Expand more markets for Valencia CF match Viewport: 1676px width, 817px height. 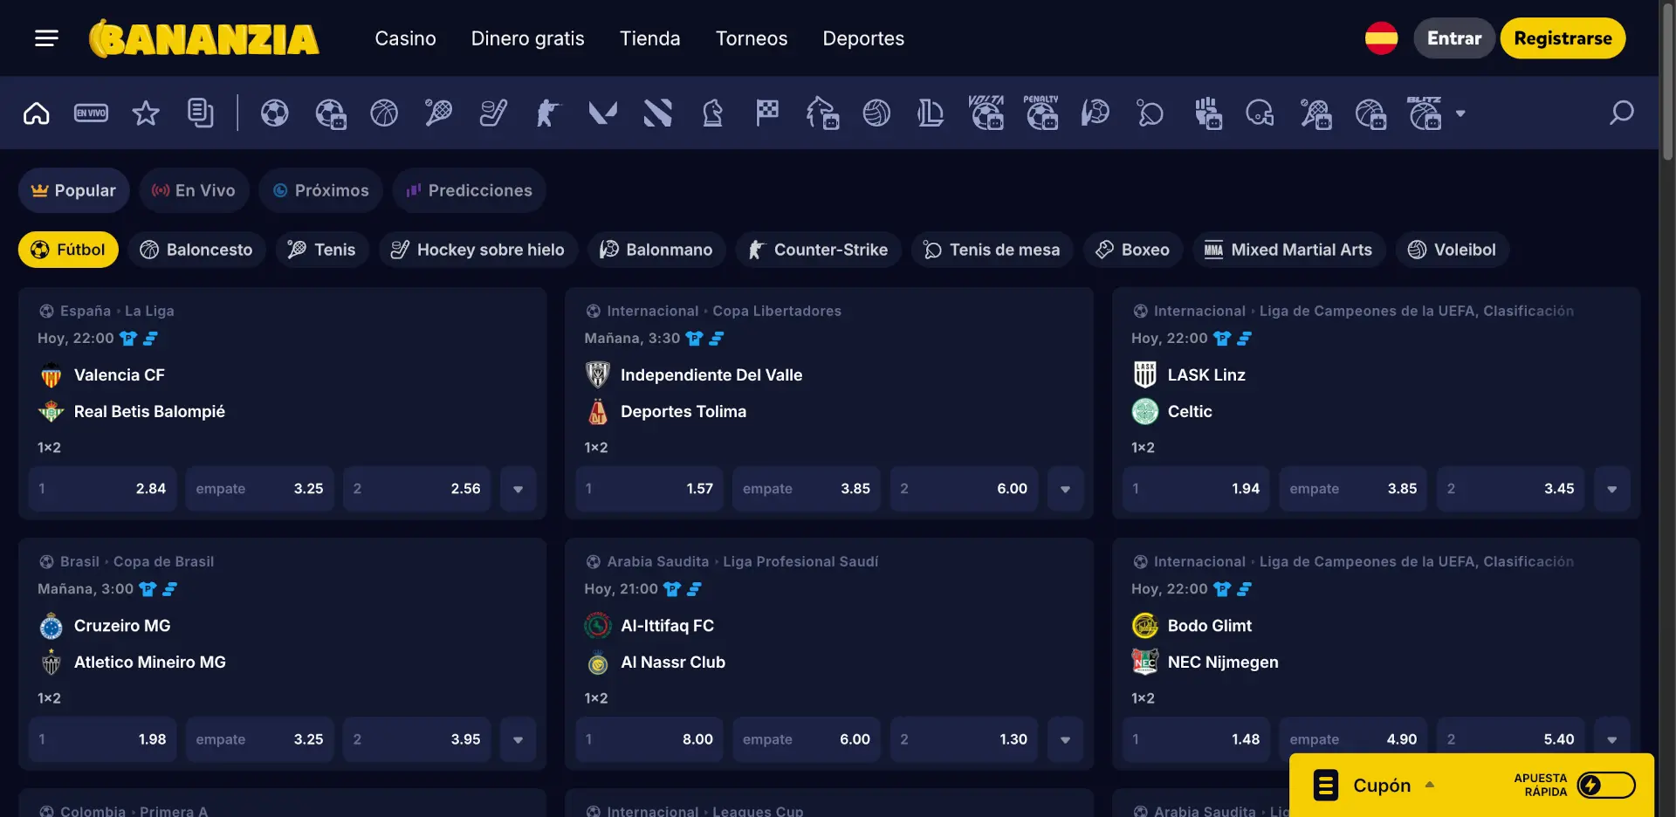pos(519,489)
